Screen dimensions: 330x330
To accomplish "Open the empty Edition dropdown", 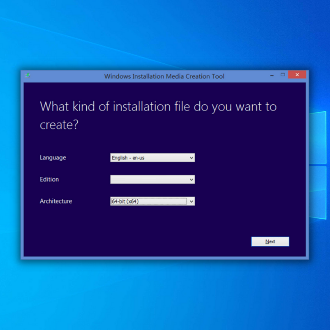I will (x=152, y=179).
